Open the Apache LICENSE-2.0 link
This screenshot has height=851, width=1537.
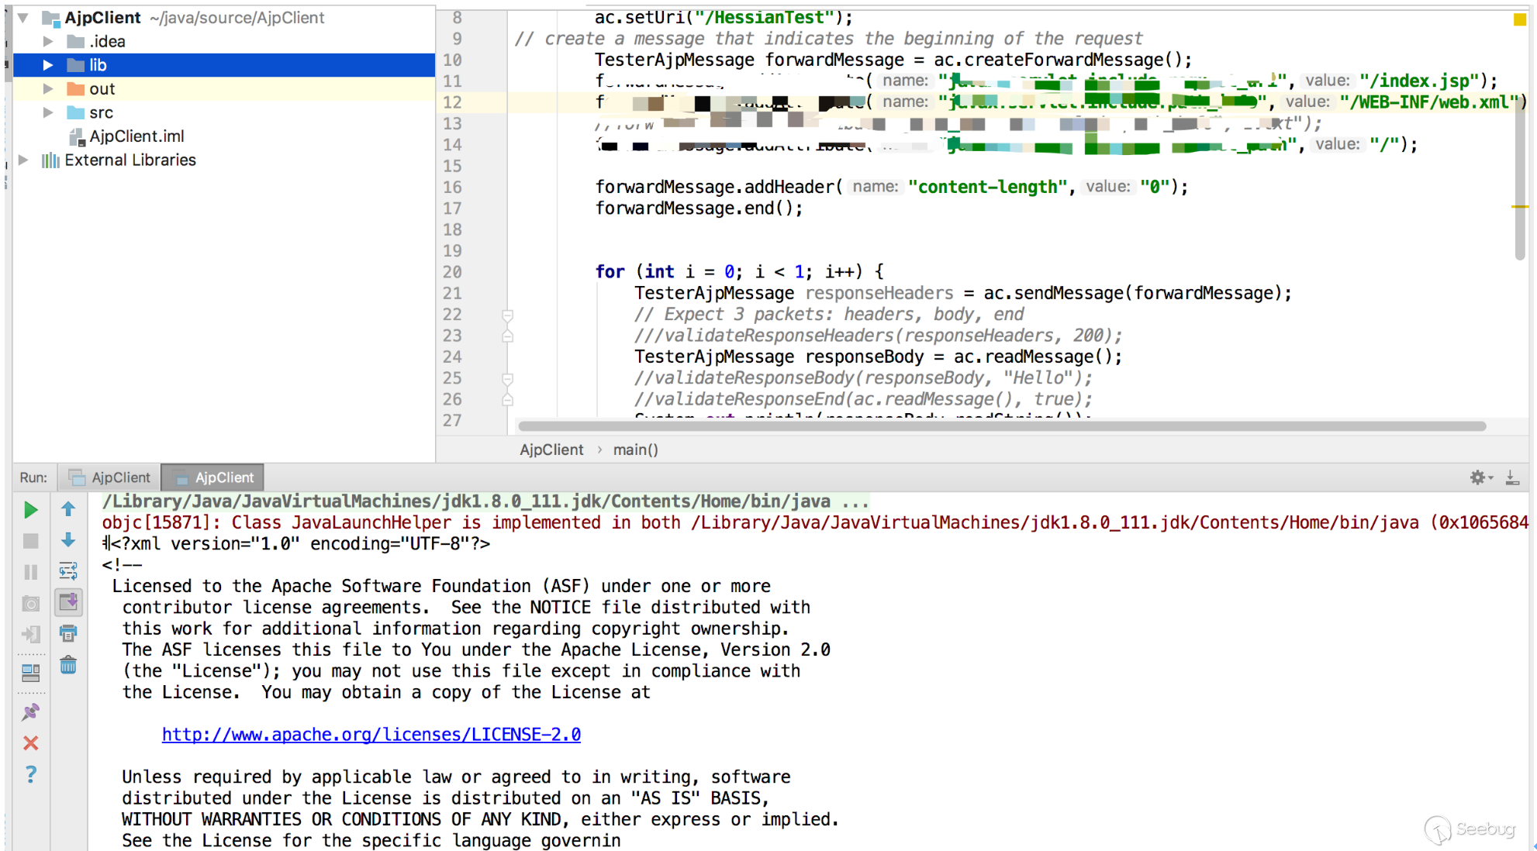[x=371, y=734]
